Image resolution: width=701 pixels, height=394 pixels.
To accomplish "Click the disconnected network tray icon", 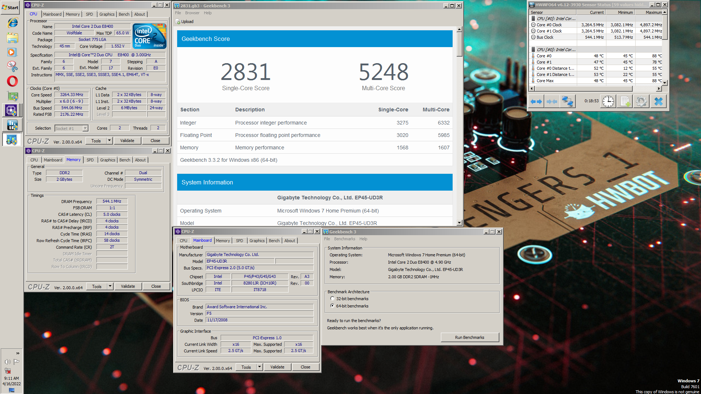I will pos(7,370).
